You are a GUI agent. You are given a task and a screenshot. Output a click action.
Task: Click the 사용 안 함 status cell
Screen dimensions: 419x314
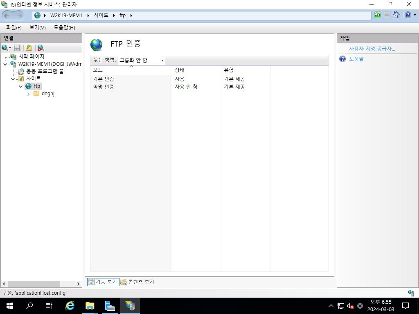(186, 87)
